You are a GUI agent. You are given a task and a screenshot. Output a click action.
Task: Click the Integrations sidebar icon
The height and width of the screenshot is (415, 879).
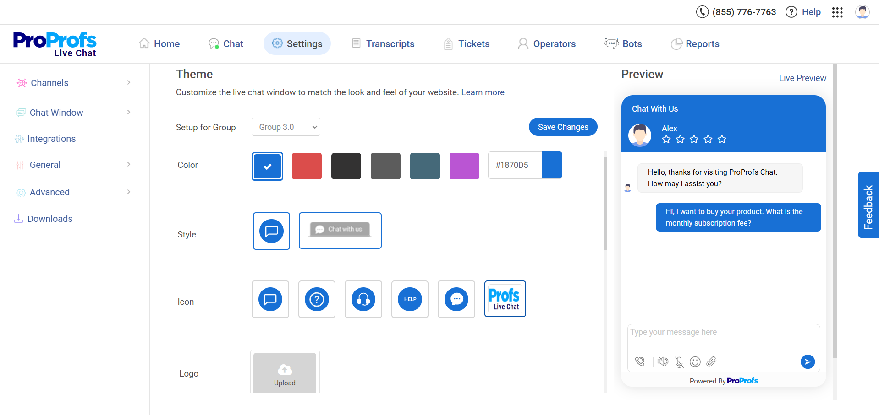tap(19, 139)
